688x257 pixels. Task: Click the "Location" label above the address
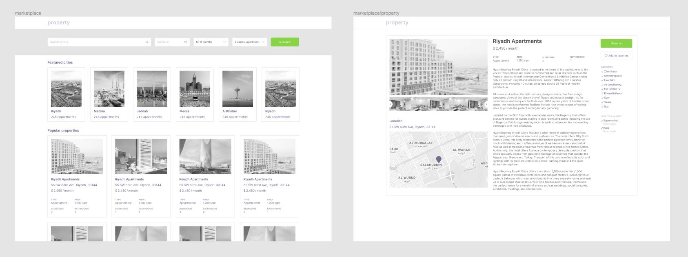pos(396,121)
